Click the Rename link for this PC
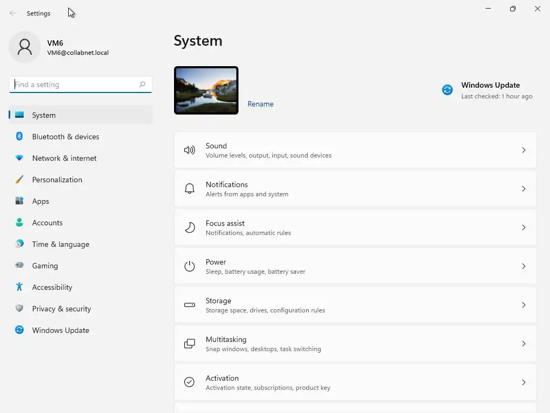550x413 pixels. pos(260,104)
